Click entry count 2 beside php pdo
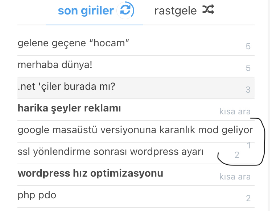This screenshot has width=272, height=211. pyautogui.click(x=248, y=198)
